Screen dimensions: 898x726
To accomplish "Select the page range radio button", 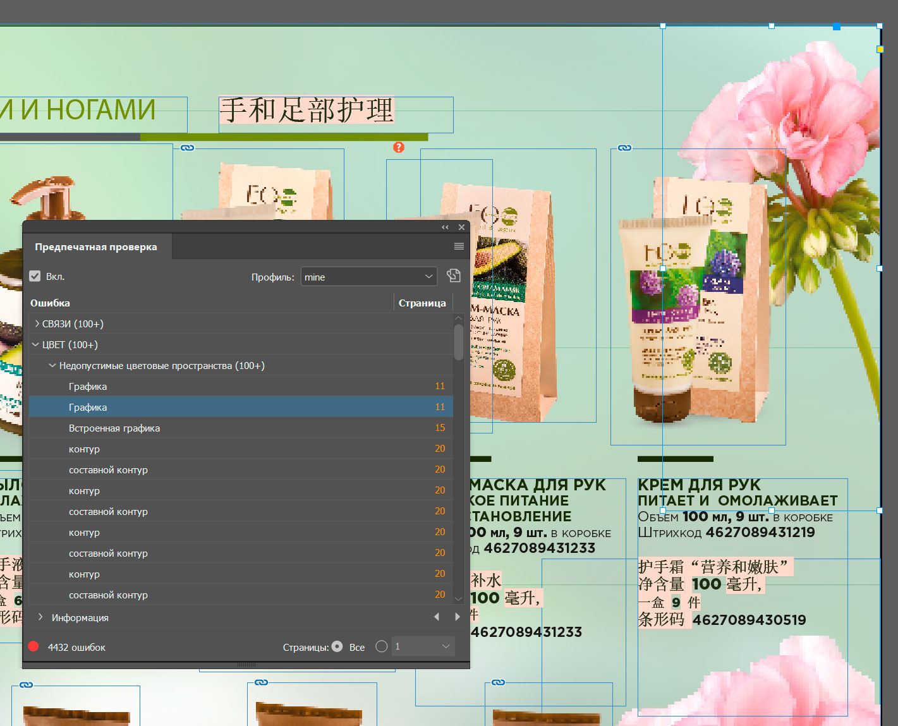I will click(381, 646).
